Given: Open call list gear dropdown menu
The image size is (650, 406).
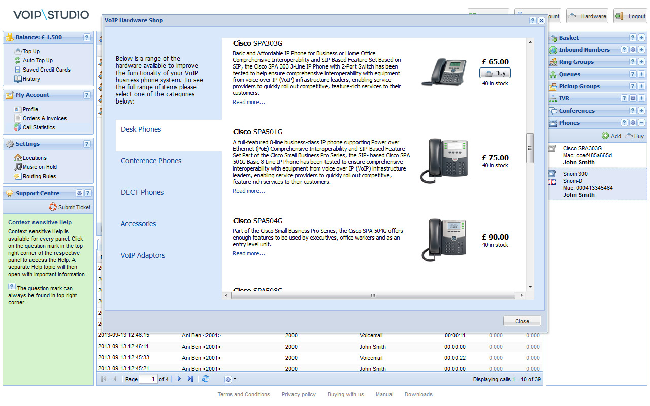Looking at the screenshot, I should [231, 379].
